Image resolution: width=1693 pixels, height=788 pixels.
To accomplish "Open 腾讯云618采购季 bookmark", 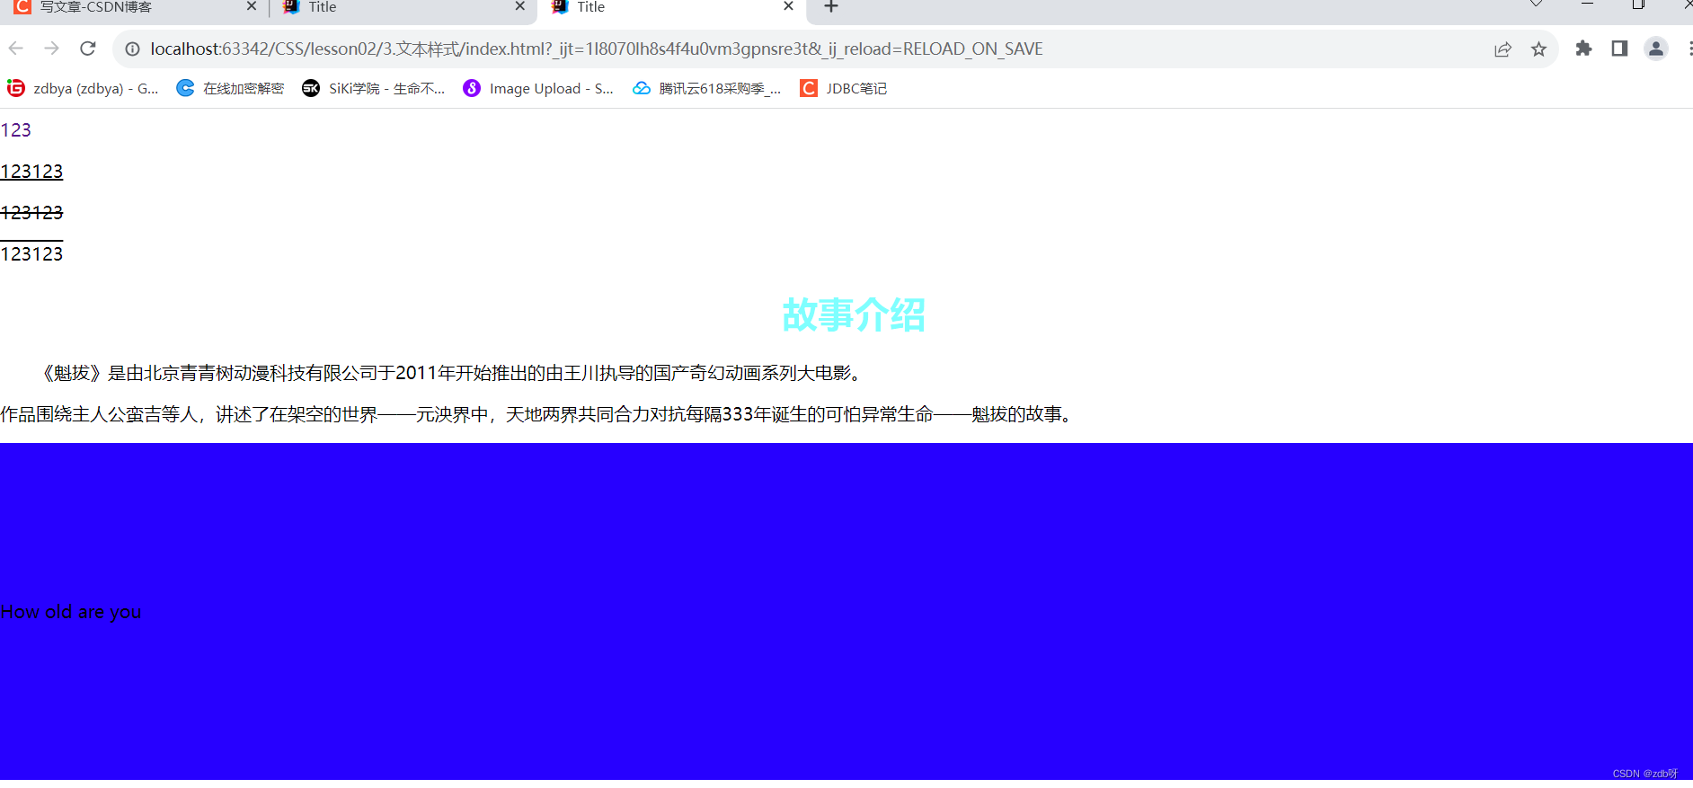I will pos(707,88).
